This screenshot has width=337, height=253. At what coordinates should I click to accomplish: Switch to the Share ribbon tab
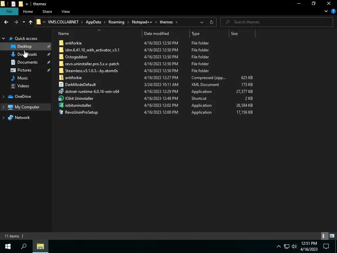(x=47, y=12)
